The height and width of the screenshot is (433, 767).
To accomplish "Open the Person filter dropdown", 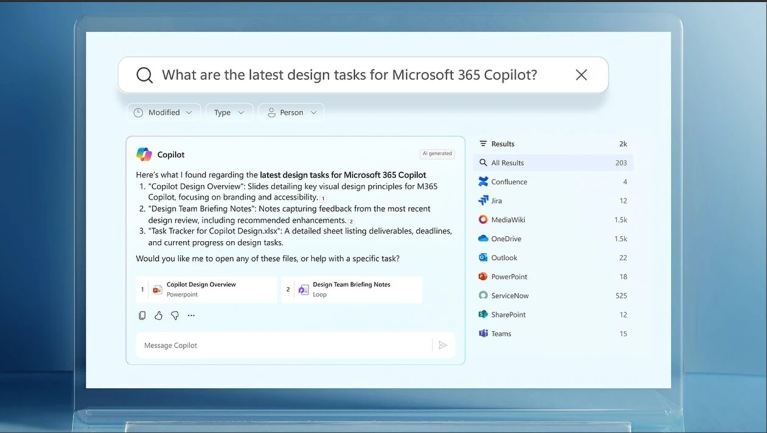I will pyautogui.click(x=291, y=112).
